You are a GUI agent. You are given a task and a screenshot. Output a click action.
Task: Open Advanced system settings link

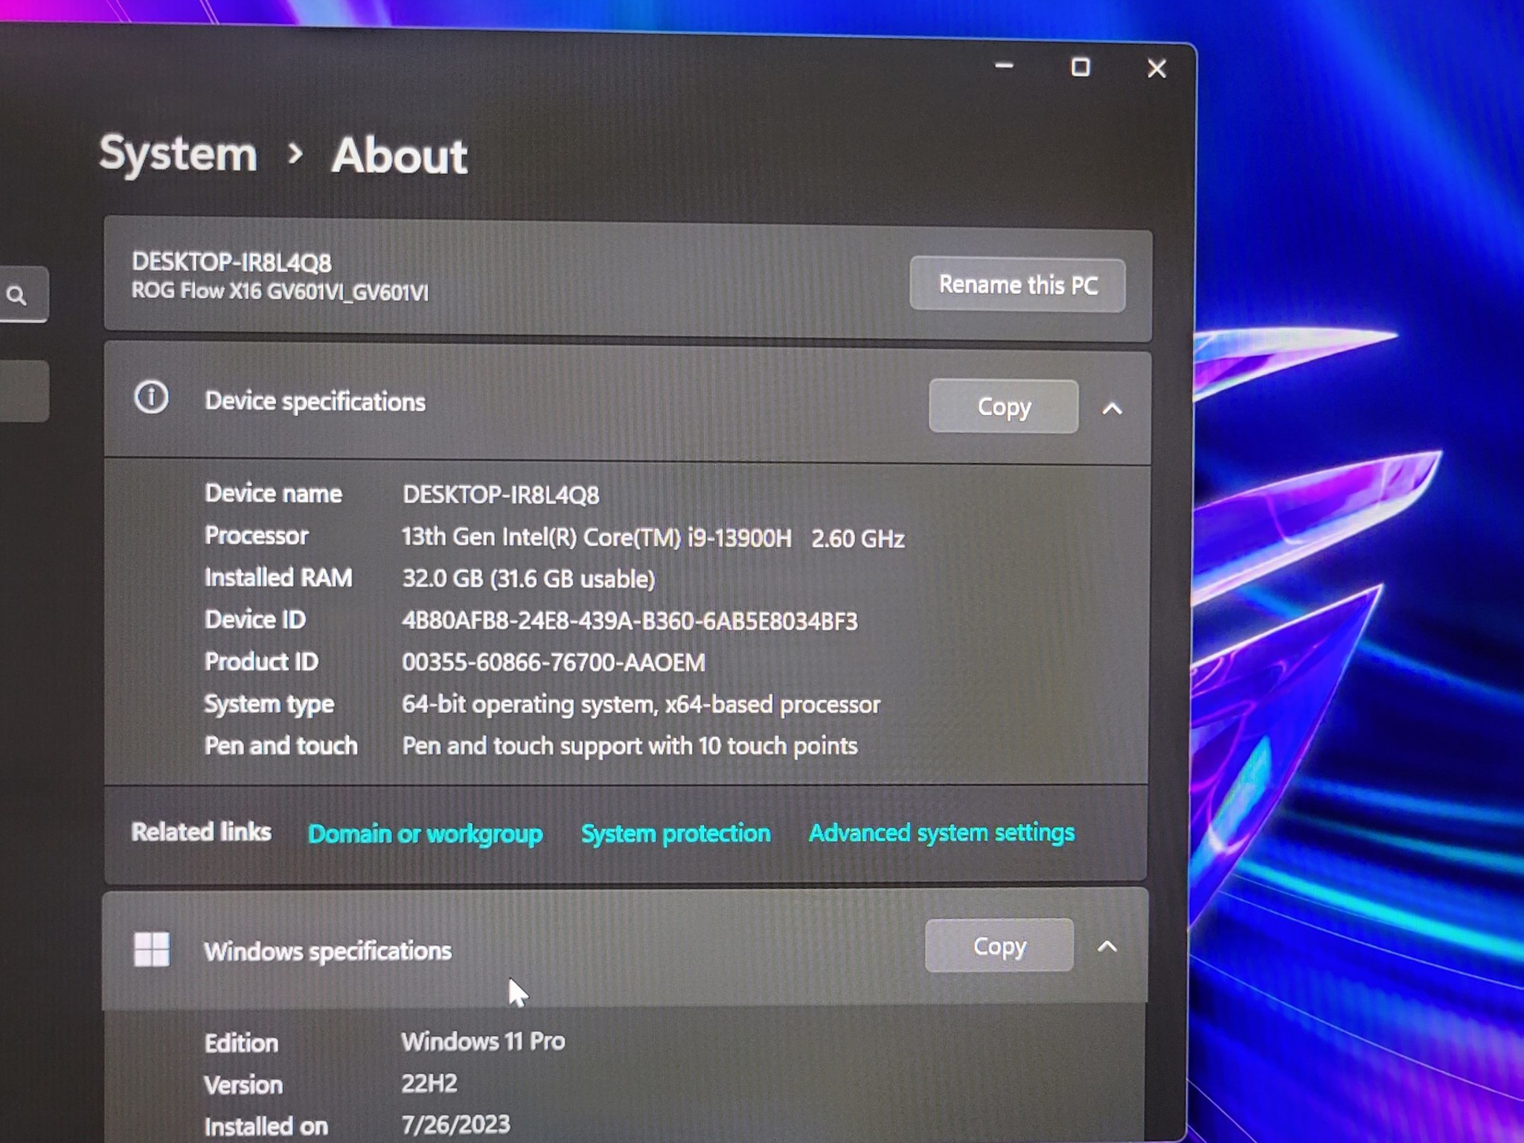(941, 833)
